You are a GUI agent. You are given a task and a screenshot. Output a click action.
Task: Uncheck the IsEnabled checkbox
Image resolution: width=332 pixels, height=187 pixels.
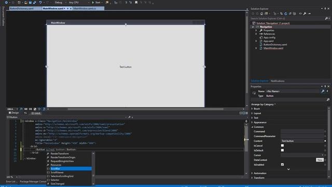[x=282, y=165]
